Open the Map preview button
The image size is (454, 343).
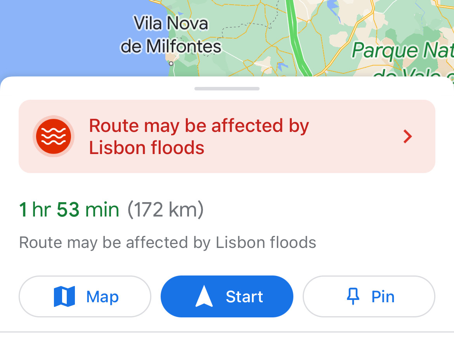pyautogui.click(x=85, y=297)
